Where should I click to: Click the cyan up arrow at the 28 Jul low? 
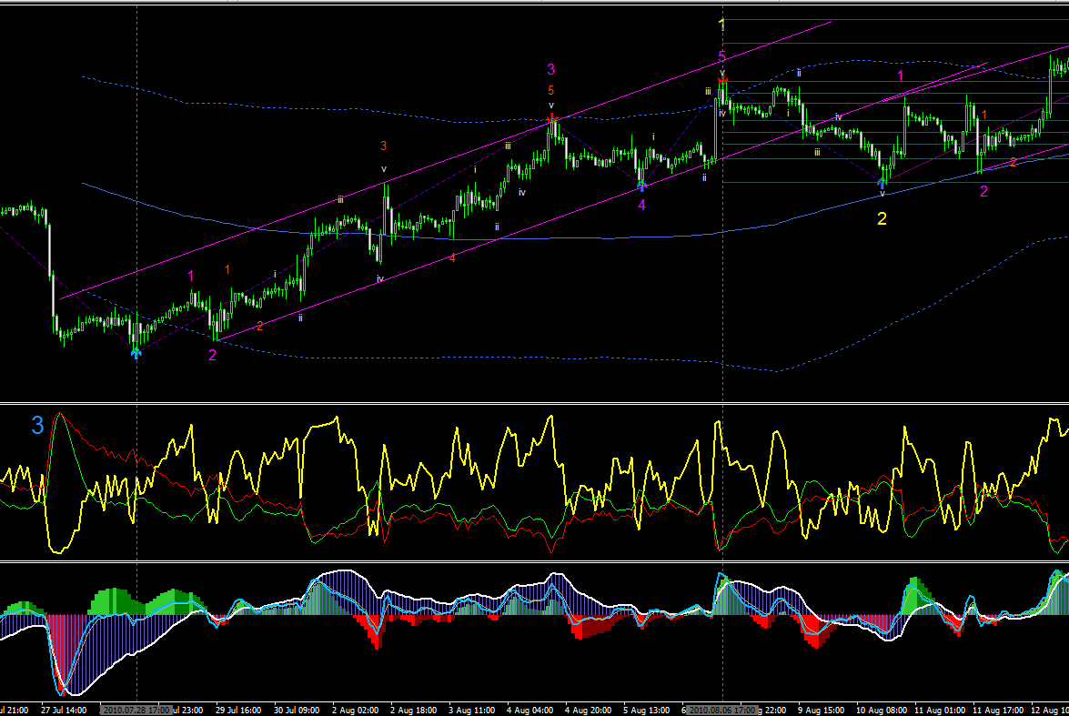(136, 353)
